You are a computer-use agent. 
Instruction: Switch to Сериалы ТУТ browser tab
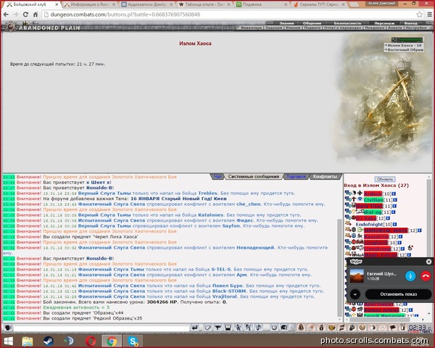click(x=318, y=4)
